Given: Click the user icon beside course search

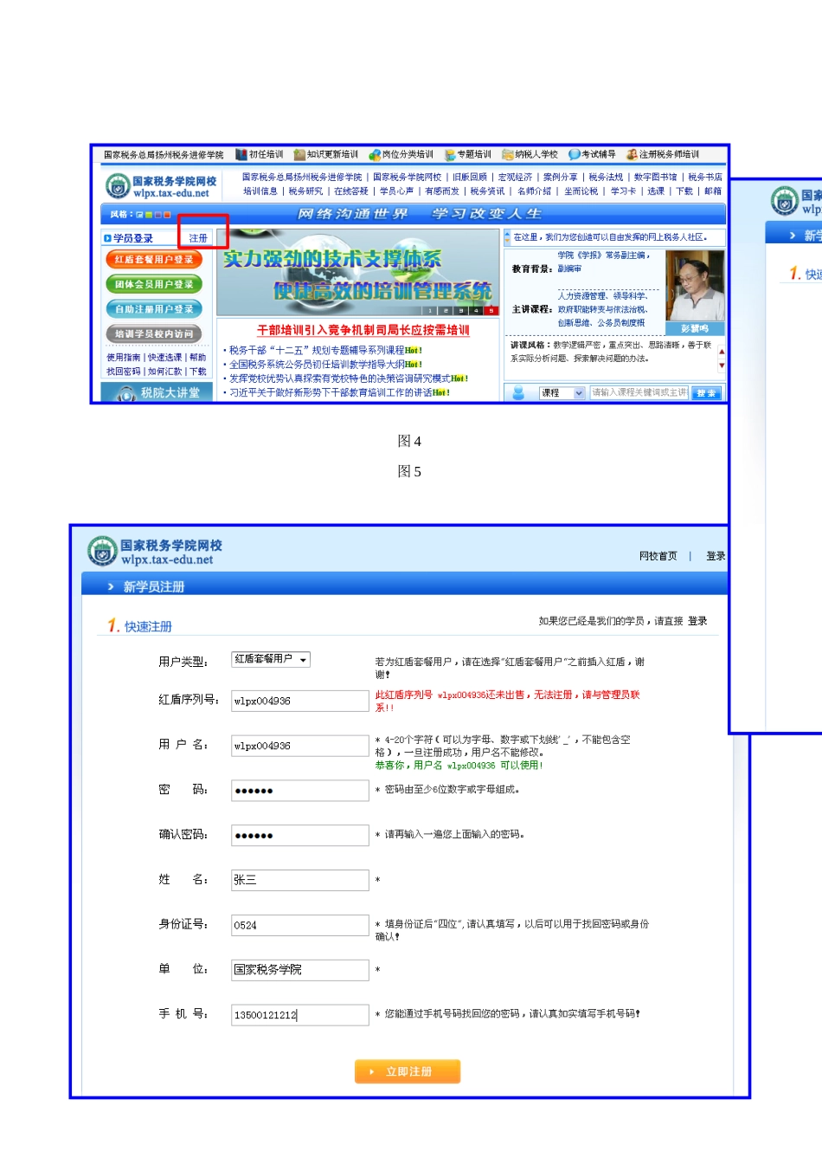Looking at the screenshot, I should coord(519,393).
